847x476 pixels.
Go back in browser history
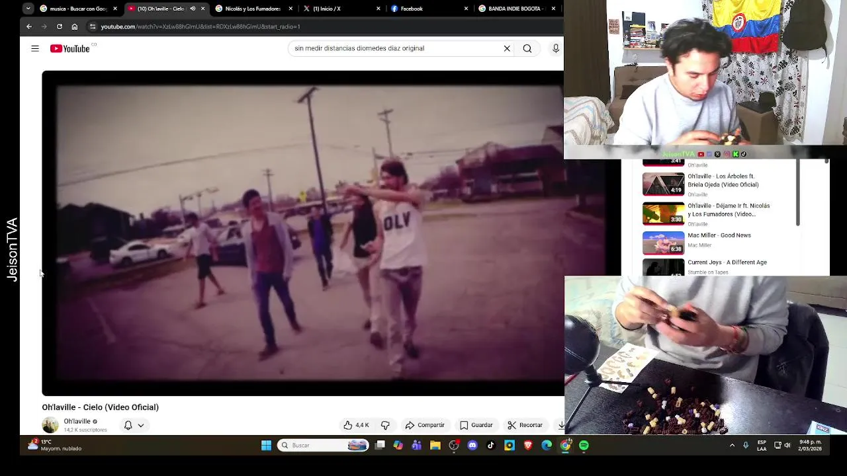pyautogui.click(x=29, y=26)
